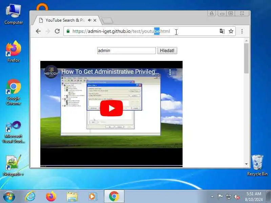Open the clock showing 5:51 AM

[x=253, y=197]
